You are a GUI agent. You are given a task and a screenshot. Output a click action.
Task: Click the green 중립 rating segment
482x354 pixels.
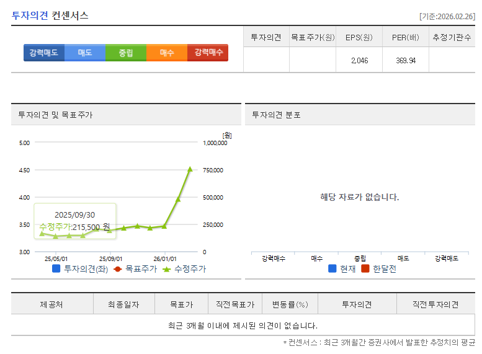tap(126, 53)
